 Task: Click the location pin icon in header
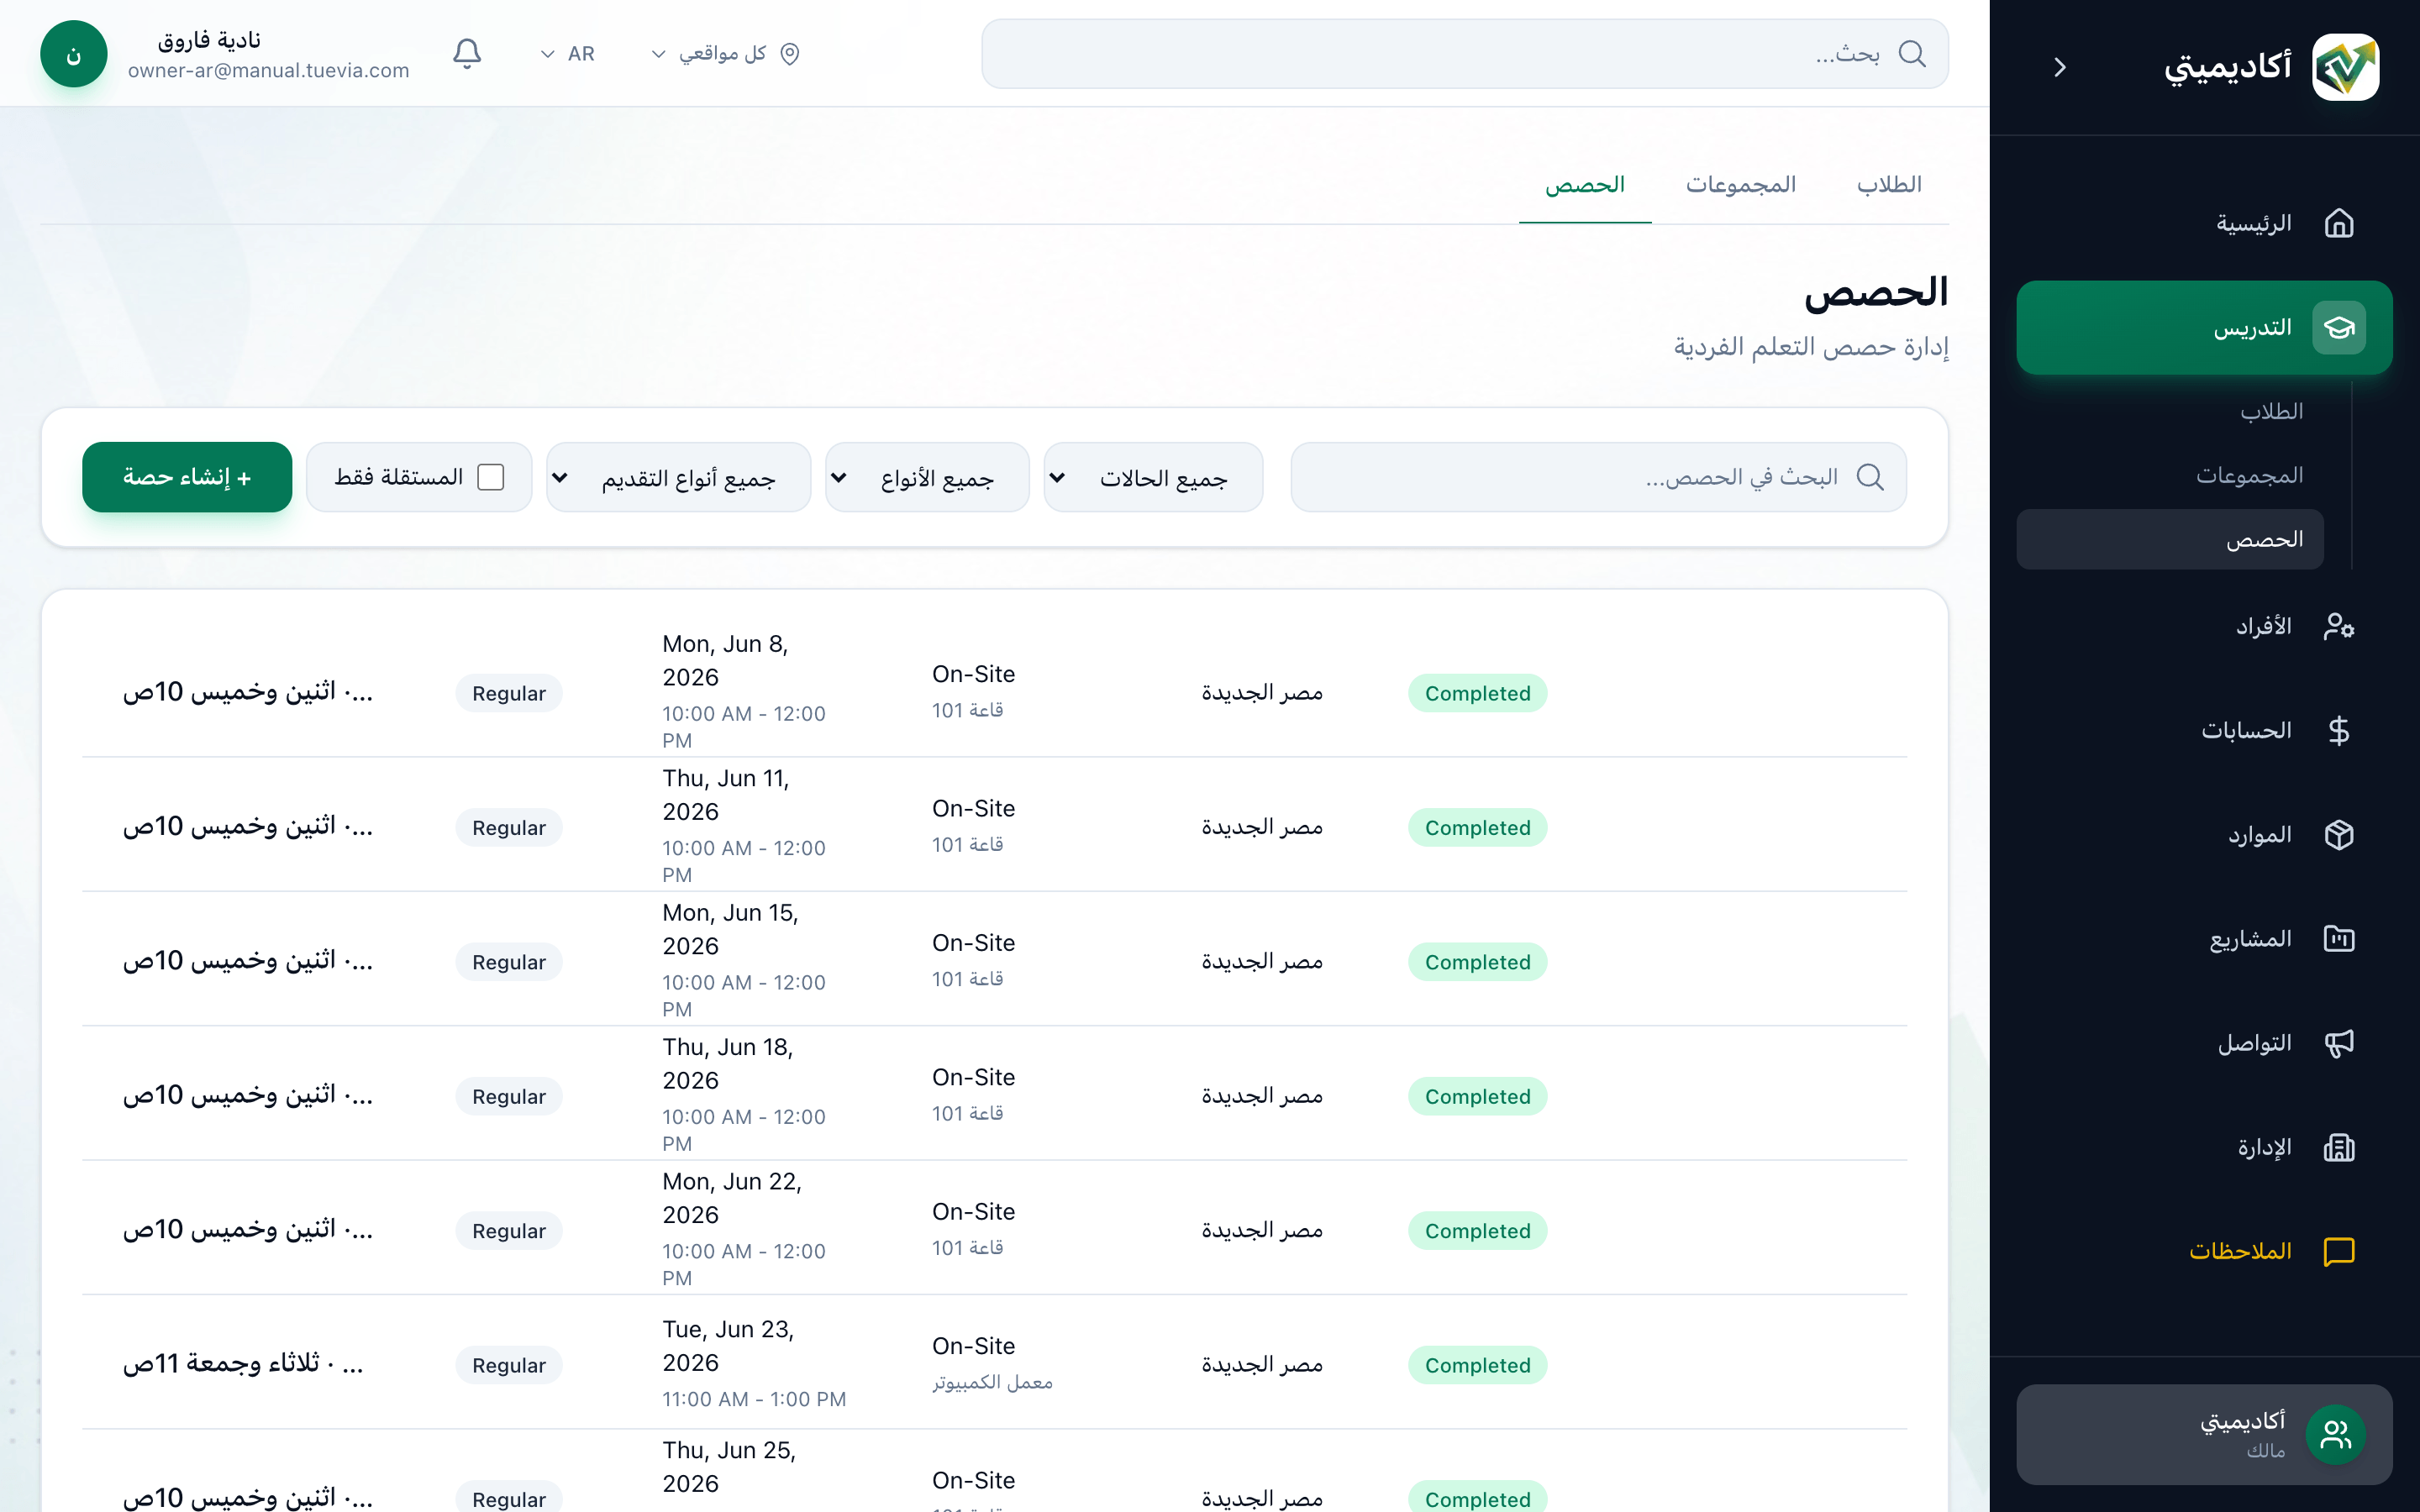tap(790, 54)
